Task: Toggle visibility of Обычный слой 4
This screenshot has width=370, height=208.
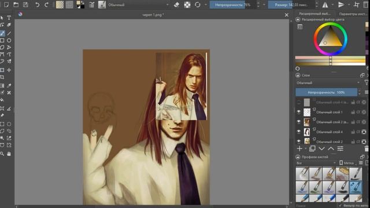Action: coord(299,132)
